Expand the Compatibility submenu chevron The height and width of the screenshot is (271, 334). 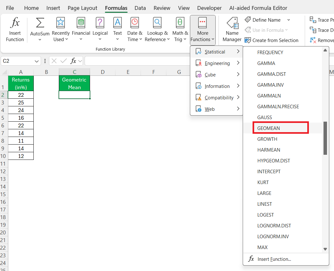238,97
